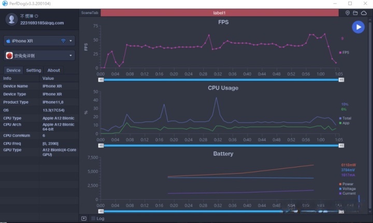Image resolution: width=373 pixels, height=223 pixels.
Task: Click the location pin icon in top bar
Action: [348, 13]
